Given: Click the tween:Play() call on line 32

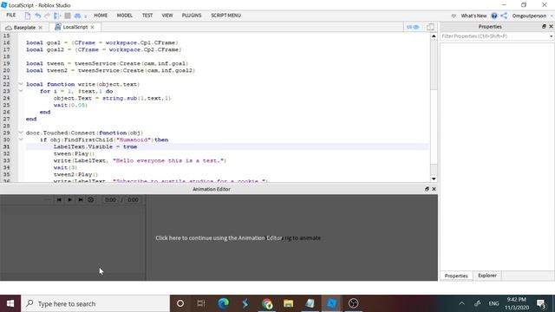Looking at the screenshot, I should coord(74,153).
